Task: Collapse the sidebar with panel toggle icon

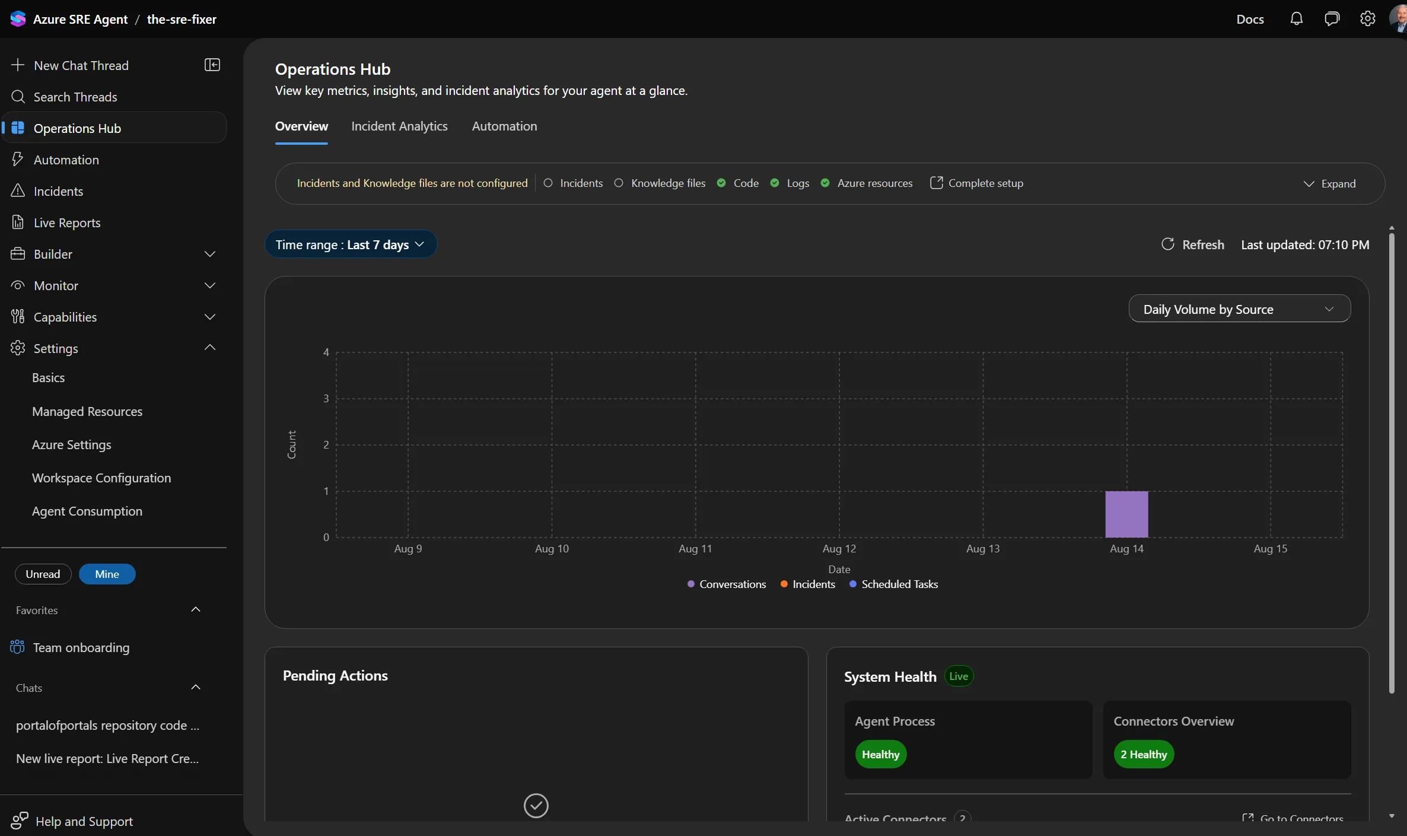Action: (x=212, y=65)
